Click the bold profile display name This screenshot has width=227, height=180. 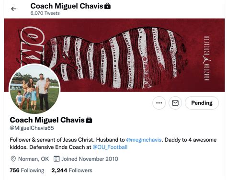click(47, 120)
